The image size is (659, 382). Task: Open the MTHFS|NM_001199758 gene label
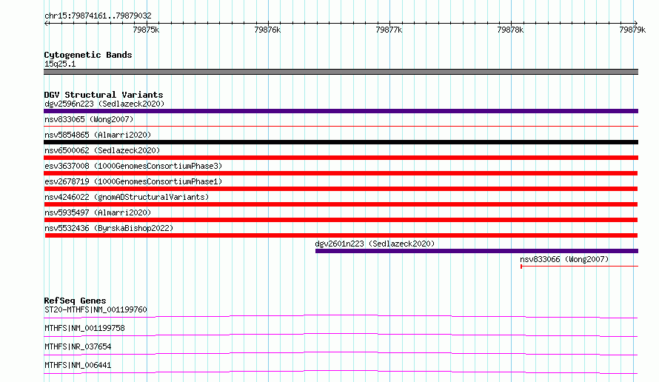(84, 328)
